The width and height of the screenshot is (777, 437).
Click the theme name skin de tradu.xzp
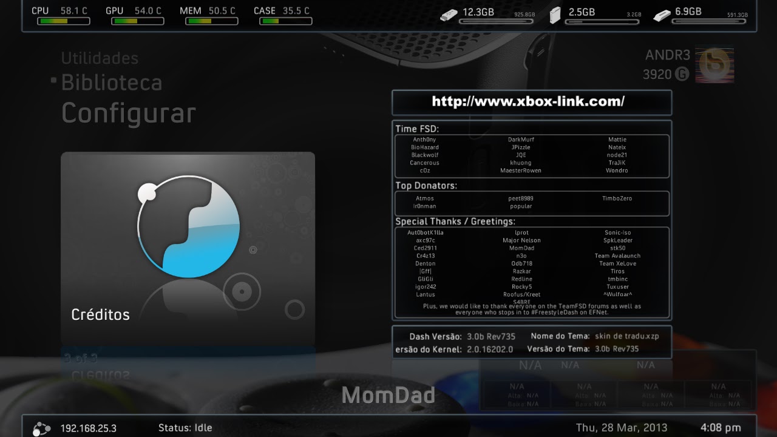click(x=627, y=336)
